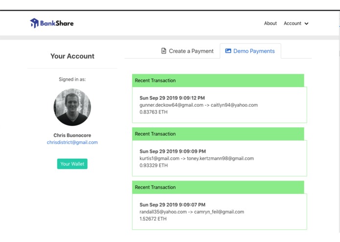Click the document icon beside Create a Payment
The width and height of the screenshot is (340, 242).
(x=164, y=51)
